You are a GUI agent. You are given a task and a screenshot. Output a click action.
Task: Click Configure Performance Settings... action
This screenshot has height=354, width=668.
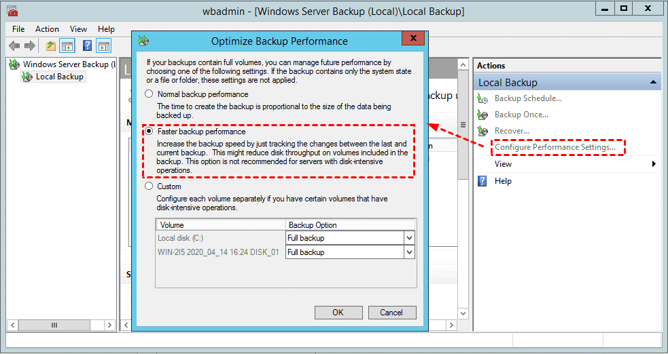(x=555, y=147)
